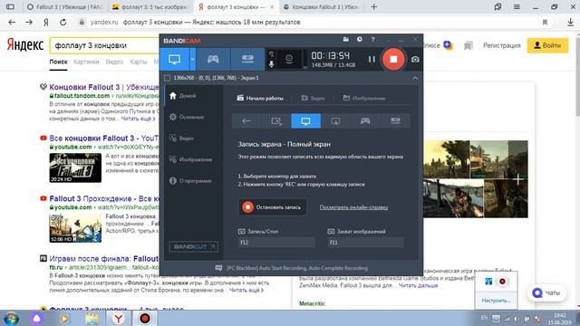Collapse the Bandicam panel with the chevron

415,78
